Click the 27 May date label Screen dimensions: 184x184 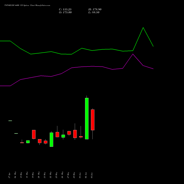click(x=68, y=175)
